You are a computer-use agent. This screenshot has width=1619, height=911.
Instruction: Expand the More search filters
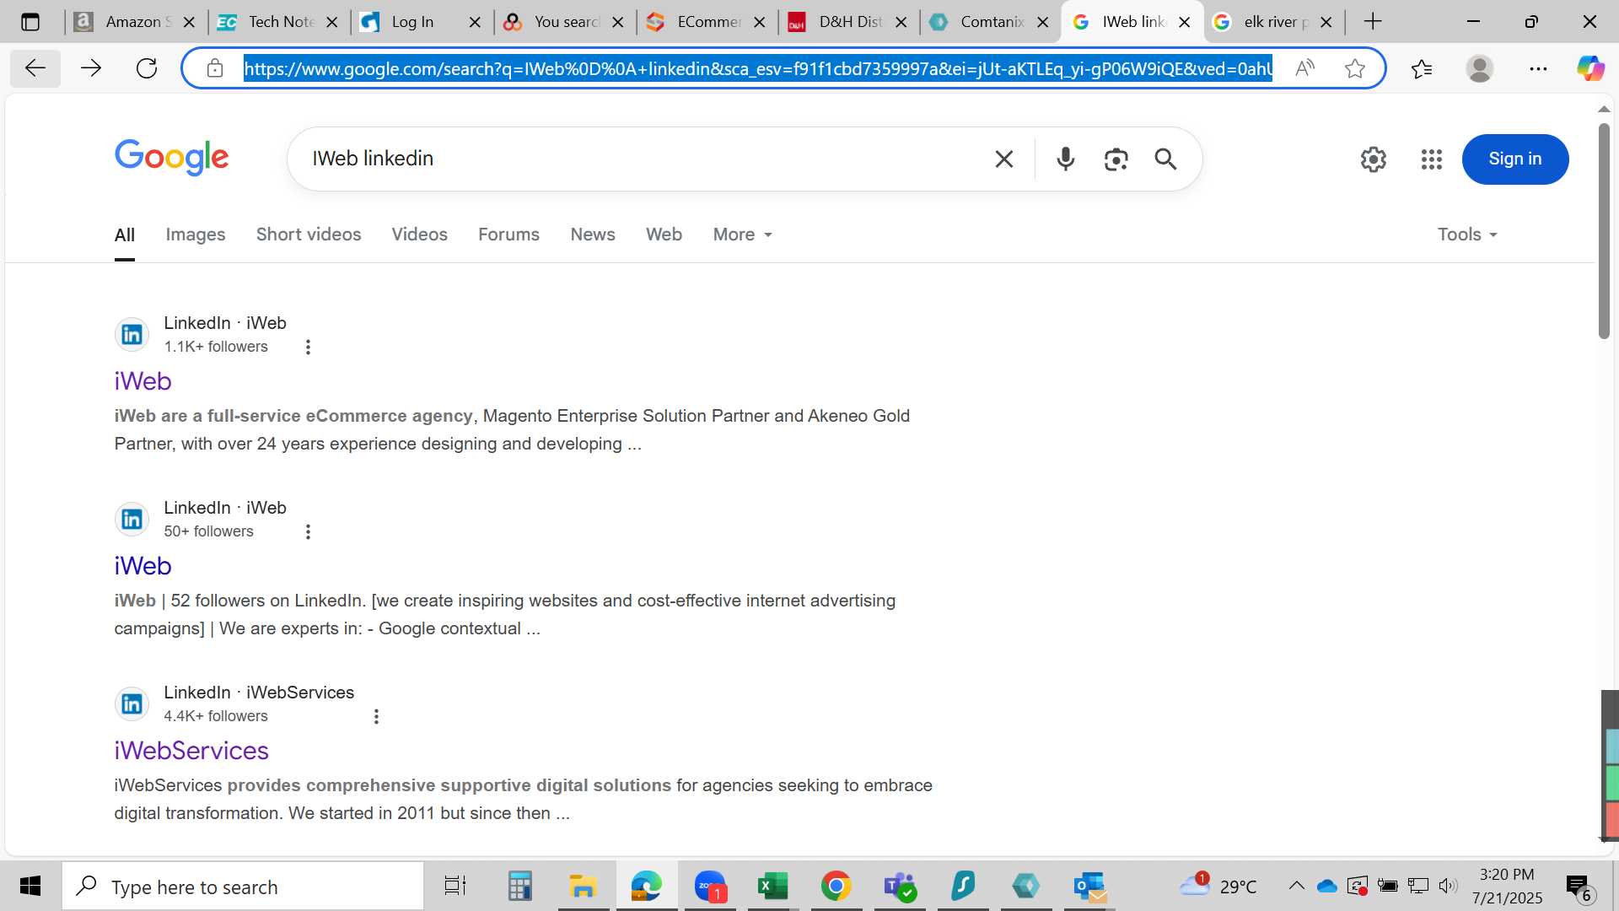(x=743, y=234)
